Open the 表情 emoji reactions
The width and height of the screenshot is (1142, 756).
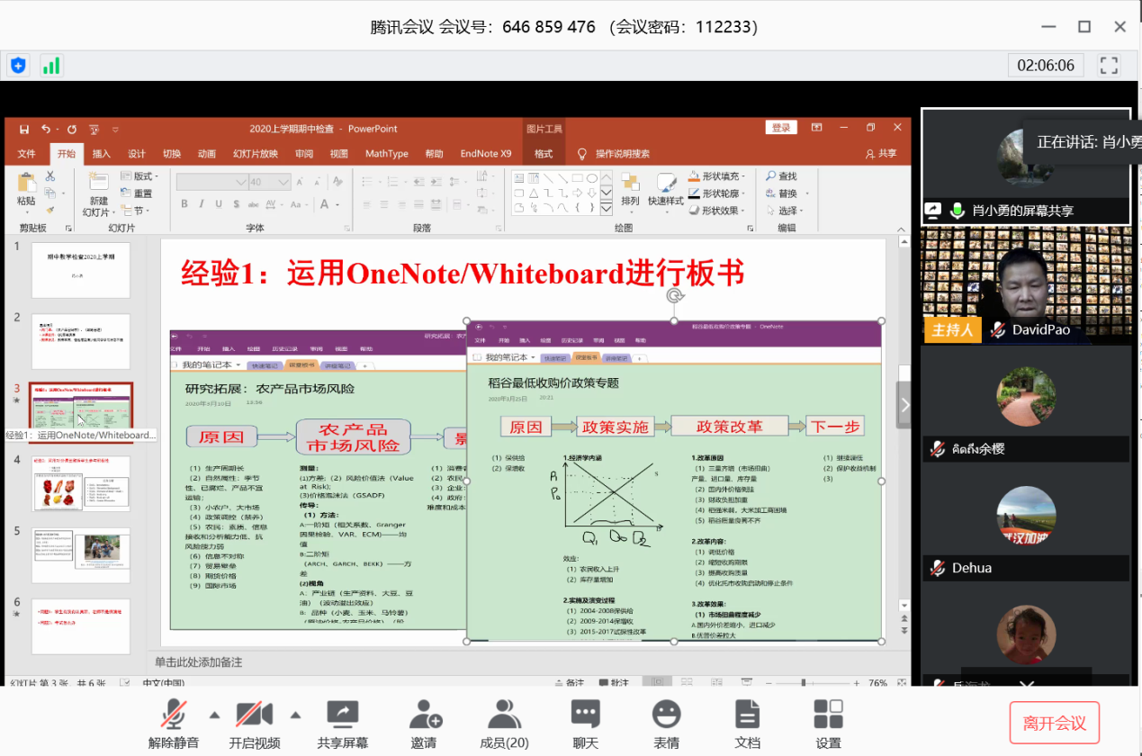pos(667,725)
